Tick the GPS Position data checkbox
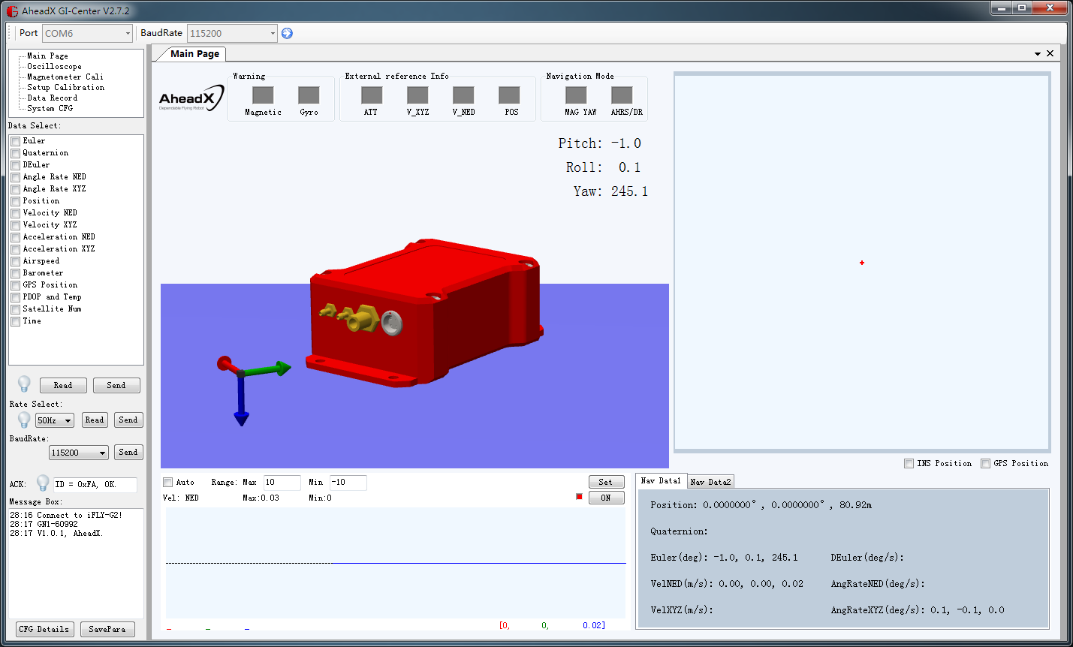The height and width of the screenshot is (647, 1073). (x=15, y=285)
